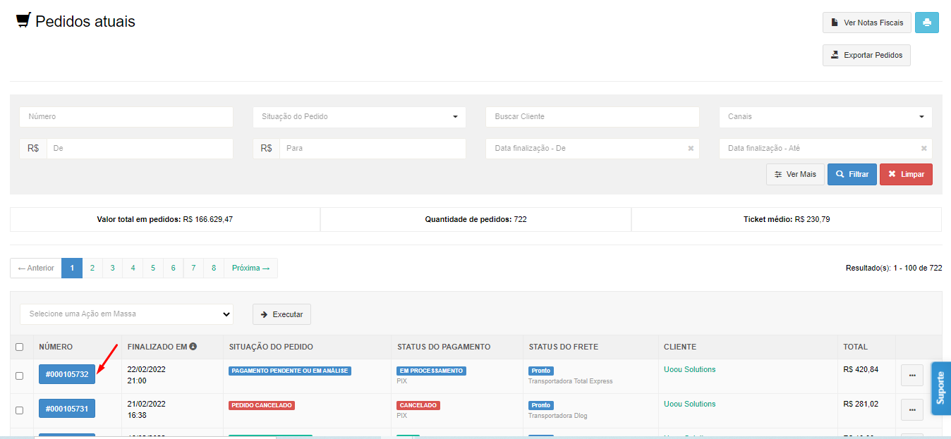951x439 pixels.
Task: Apply filters with the Filtrar button
Action: 852,174
